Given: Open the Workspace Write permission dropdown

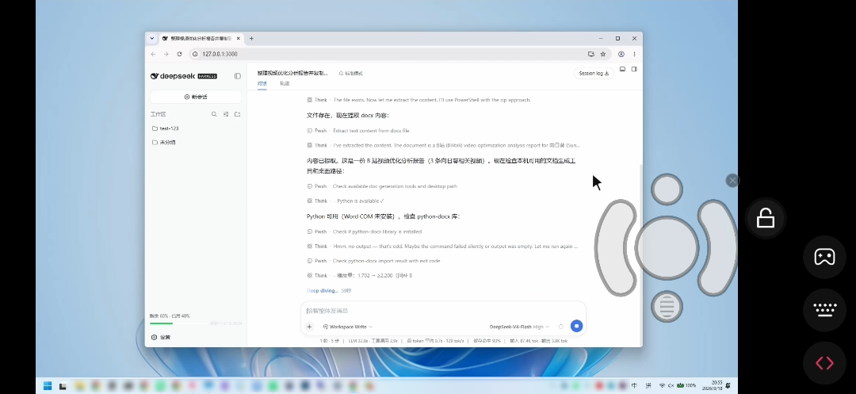Looking at the screenshot, I should click(348, 327).
